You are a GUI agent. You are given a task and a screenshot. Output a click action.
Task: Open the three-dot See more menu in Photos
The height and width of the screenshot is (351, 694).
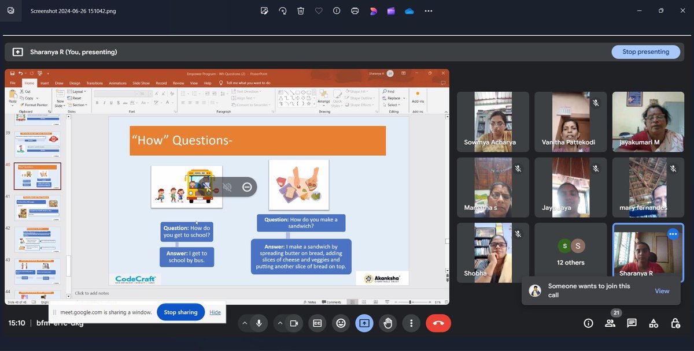click(x=428, y=10)
